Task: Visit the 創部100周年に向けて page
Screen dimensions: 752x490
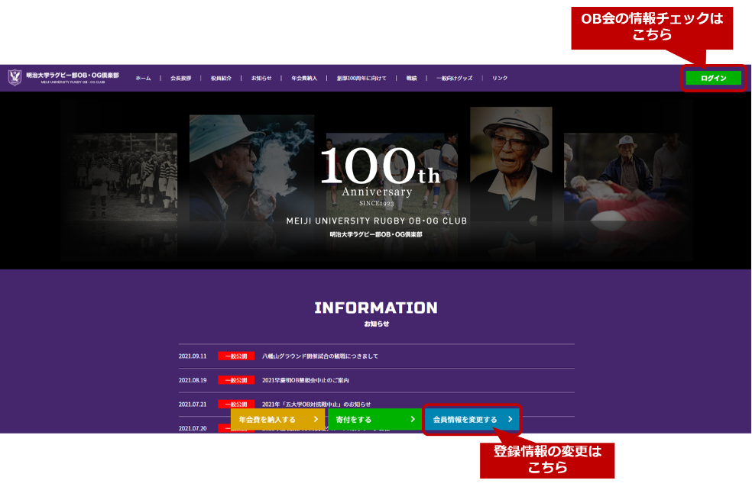Action: (361, 78)
